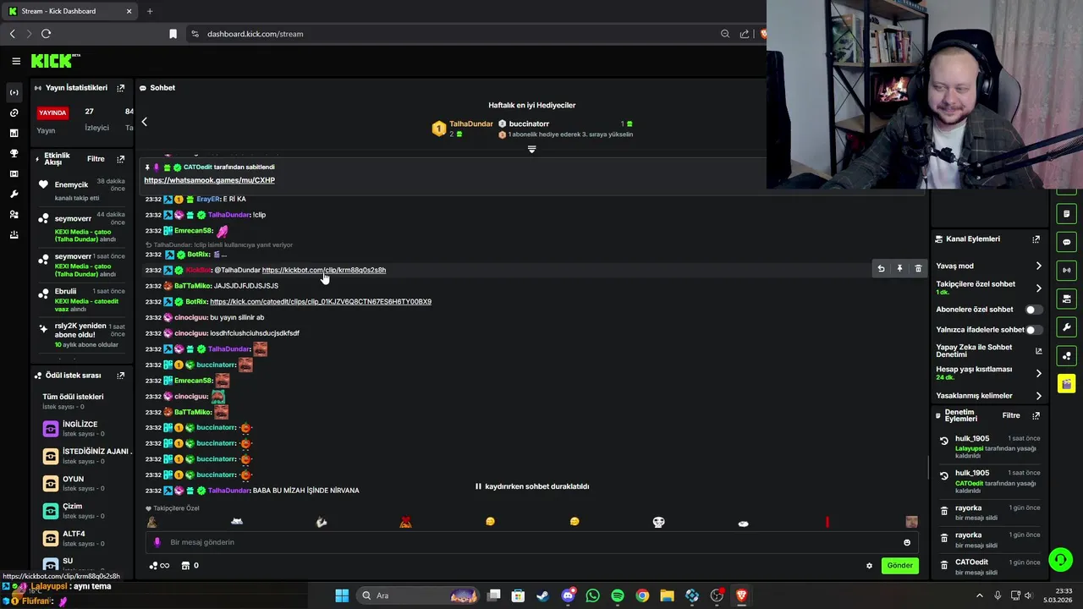The width and height of the screenshot is (1083, 609).
Task: Expand Hesap yaşı kısıtlaması settings
Action: (1039, 373)
